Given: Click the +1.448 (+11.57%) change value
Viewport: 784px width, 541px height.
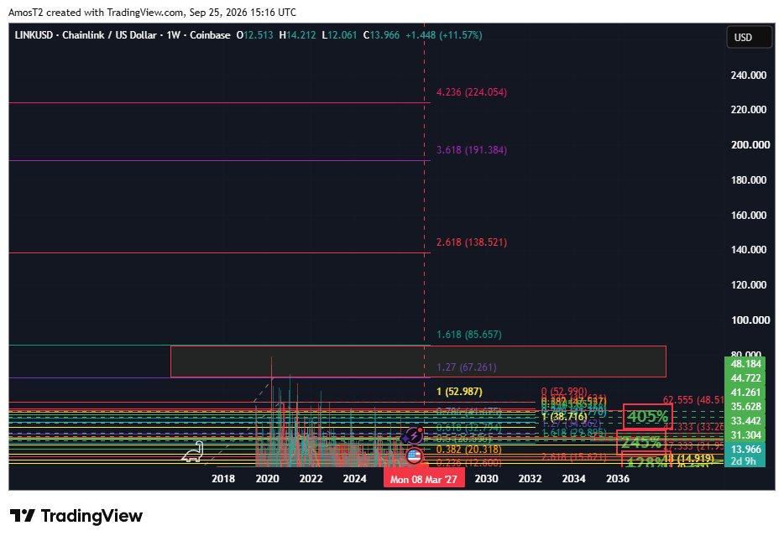Looking at the screenshot, I should tap(443, 35).
